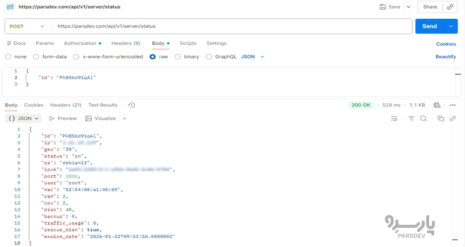Open the response history clock icon
The width and height of the screenshot is (465, 247).
point(131,105)
